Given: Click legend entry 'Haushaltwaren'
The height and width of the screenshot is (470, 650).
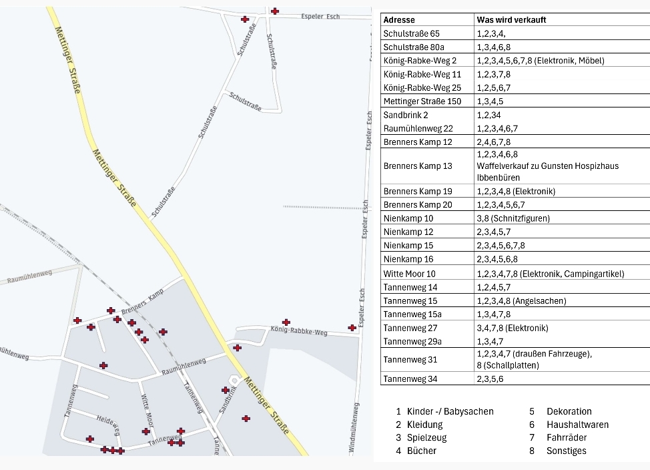Looking at the screenshot, I should (578, 425).
